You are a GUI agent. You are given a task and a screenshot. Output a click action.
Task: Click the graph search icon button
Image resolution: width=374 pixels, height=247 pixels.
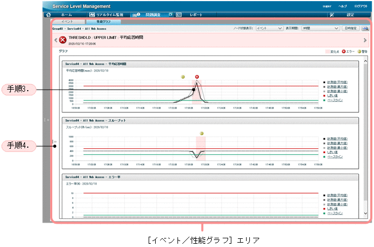tap(365, 28)
